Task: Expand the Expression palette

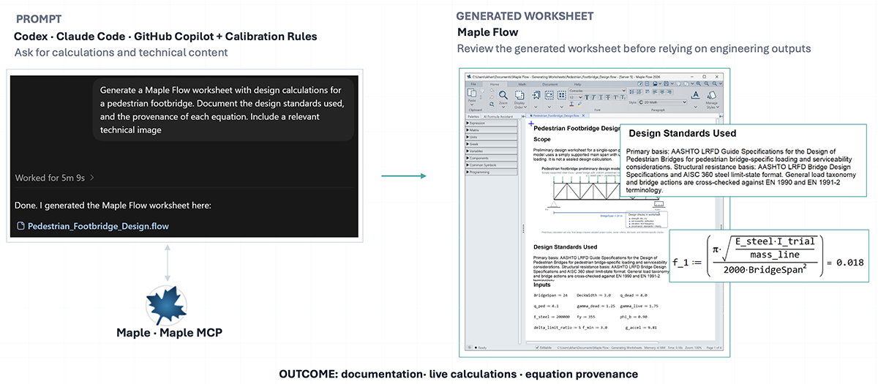Action: pos(491,123)
